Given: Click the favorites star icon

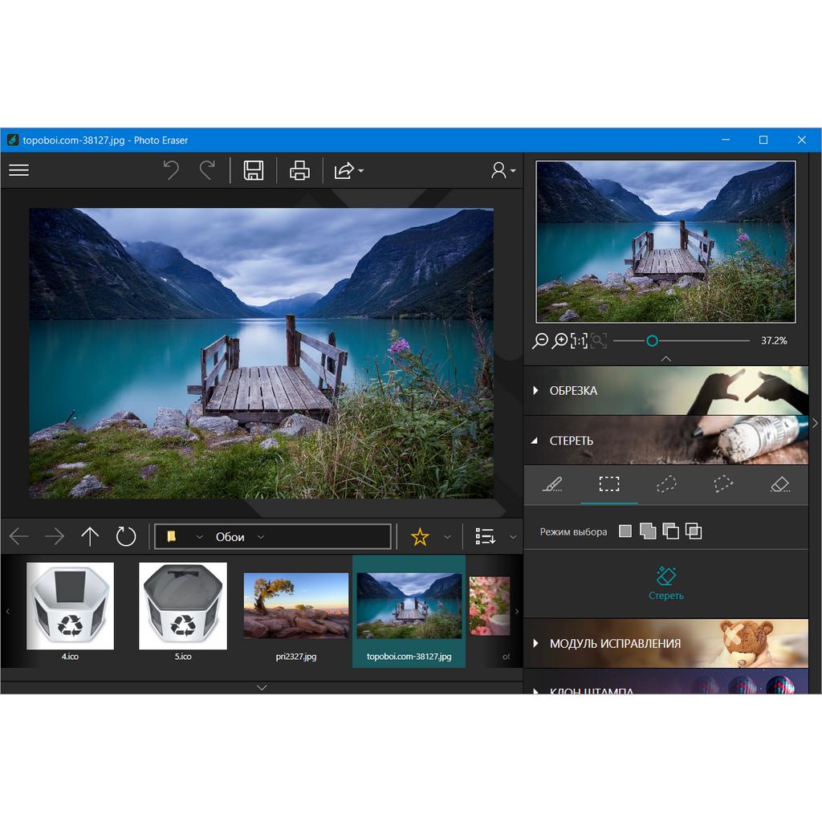Looking at the screenshot, I should pyautogui.click(x=420, y=537).
